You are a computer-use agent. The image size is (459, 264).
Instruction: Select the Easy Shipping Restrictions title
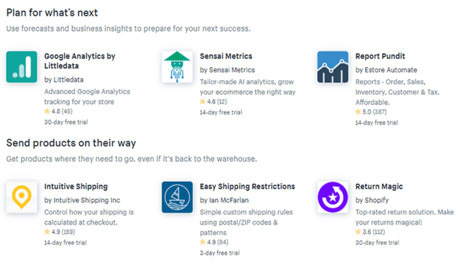tap(247, 187)
